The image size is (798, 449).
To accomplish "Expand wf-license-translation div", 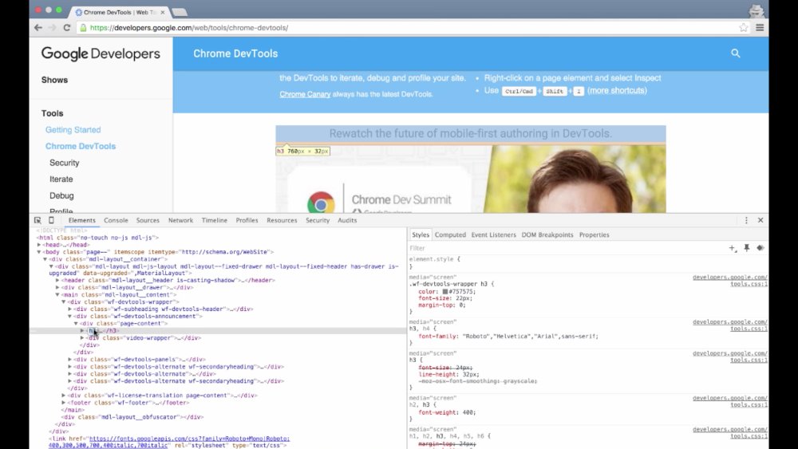I will pos(64,395).
